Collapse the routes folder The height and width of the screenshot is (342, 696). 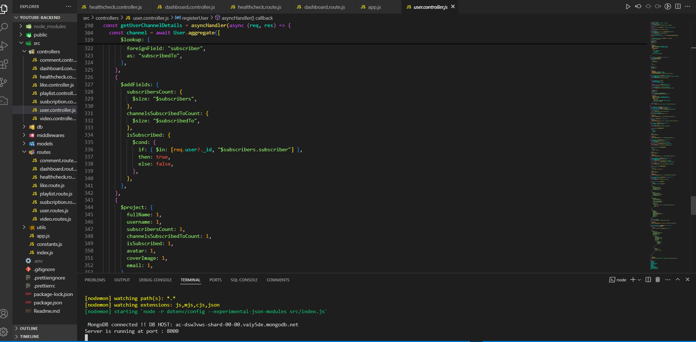click(45, 152)
